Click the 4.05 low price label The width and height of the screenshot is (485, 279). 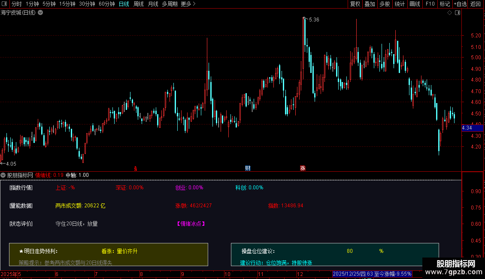(11, 164)
